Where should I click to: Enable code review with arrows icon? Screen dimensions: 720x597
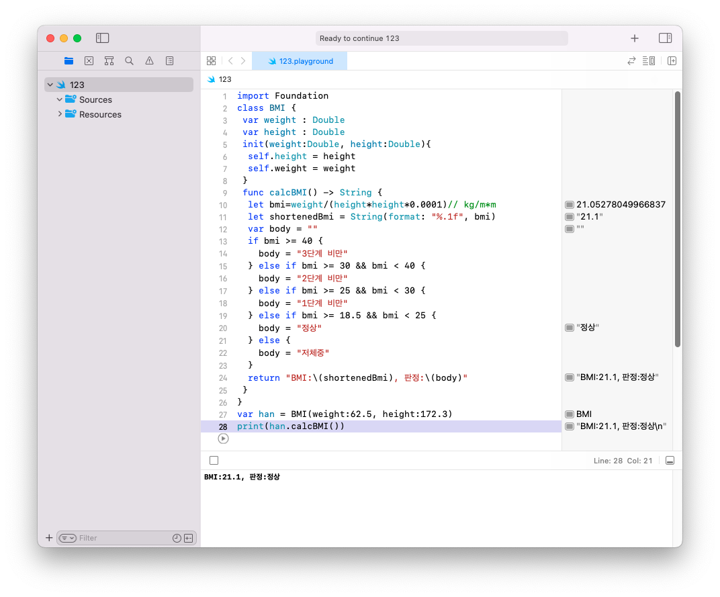point(632,60)
